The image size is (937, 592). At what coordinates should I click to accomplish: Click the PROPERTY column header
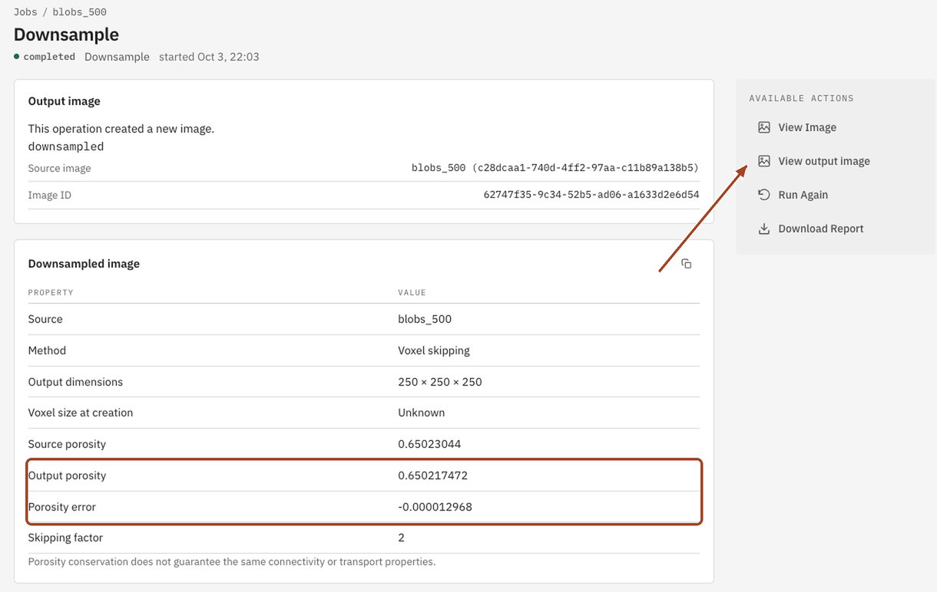coord(51,293)
